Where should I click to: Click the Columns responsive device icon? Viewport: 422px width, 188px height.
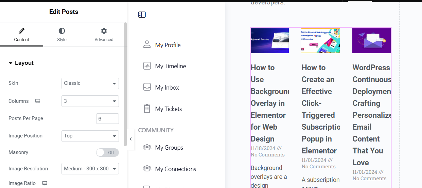(x=38, y=101)
